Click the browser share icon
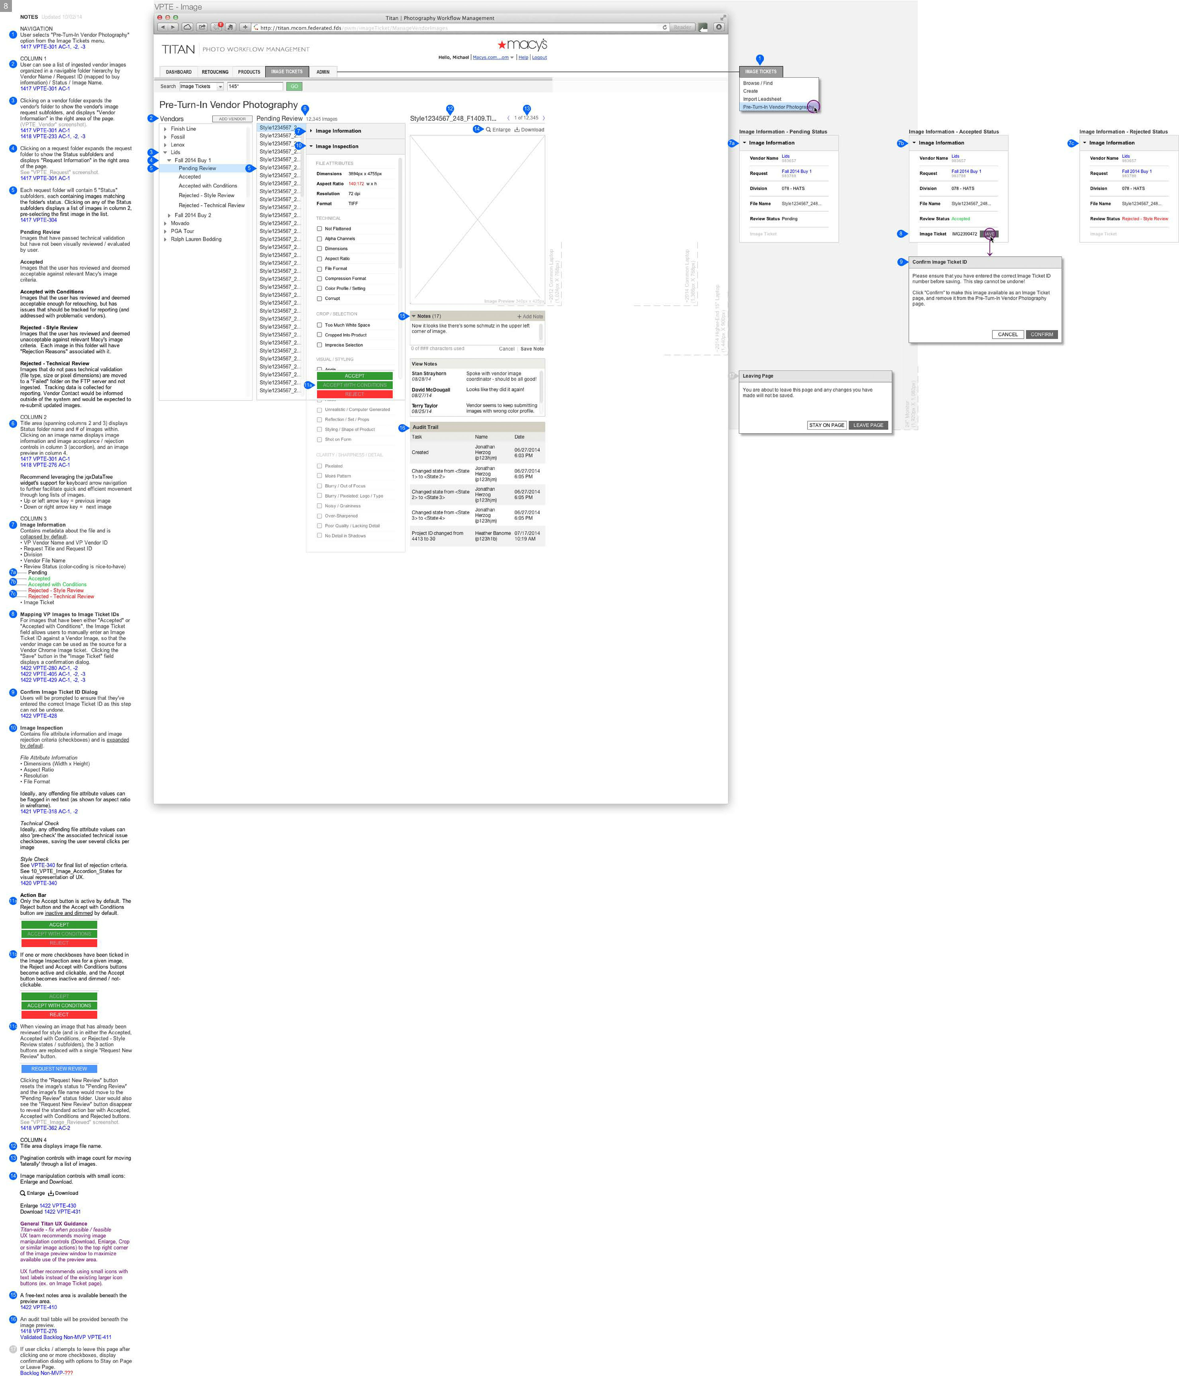The image size is (1179, 1376). [x=202, y=27]
